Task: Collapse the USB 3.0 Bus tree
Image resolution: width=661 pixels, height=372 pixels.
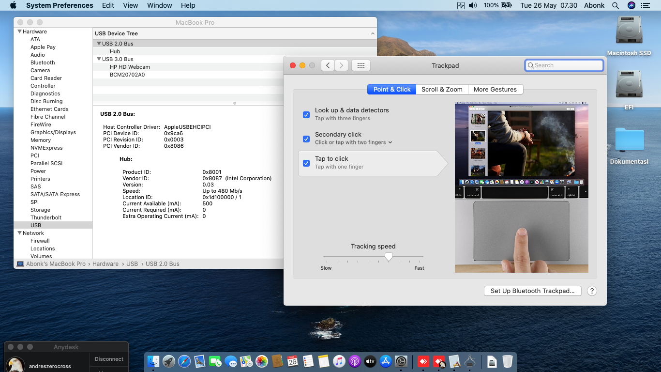Action: click(99, 59)
